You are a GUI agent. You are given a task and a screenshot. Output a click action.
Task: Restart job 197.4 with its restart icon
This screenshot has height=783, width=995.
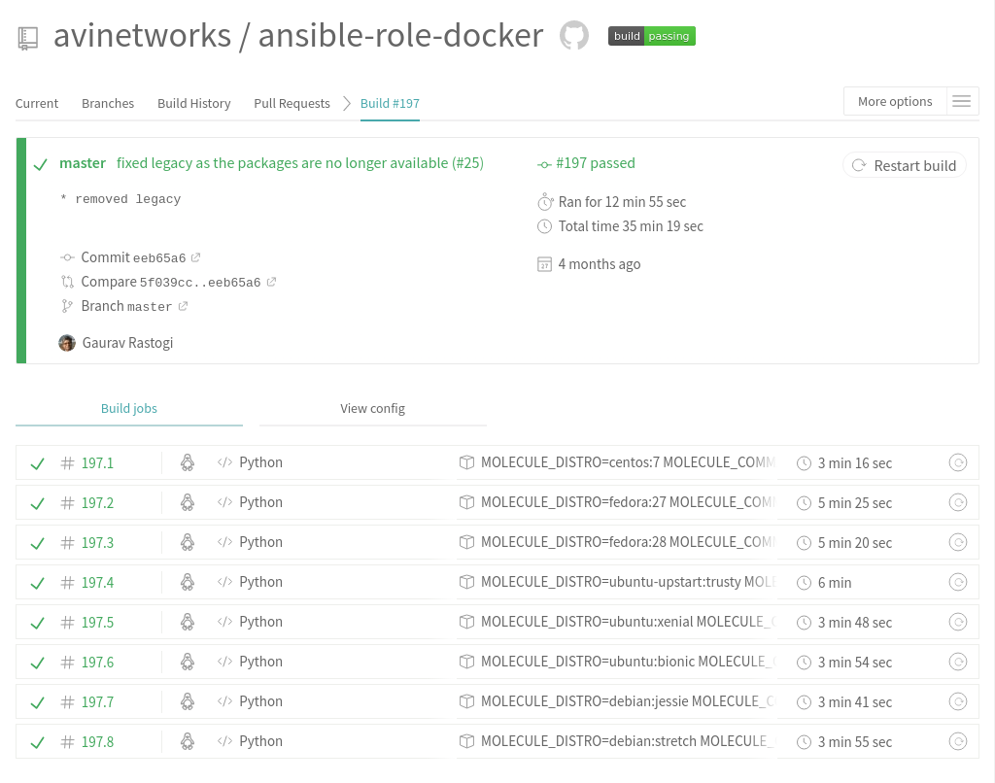[x=957, y=582]
